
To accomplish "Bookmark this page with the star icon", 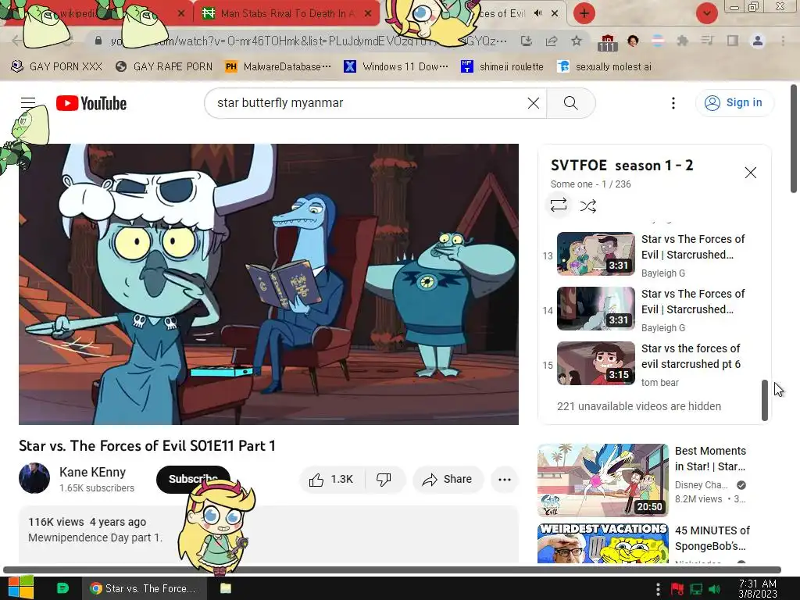I will tap(577, 41).
